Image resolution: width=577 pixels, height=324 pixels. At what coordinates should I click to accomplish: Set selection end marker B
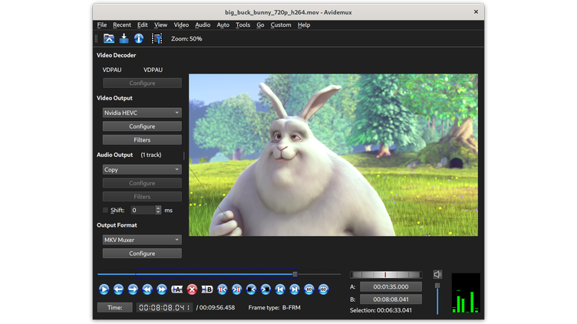pyautogui.click(x=206, y=290)
